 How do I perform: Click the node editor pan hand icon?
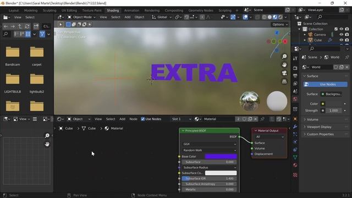point(47,144)
